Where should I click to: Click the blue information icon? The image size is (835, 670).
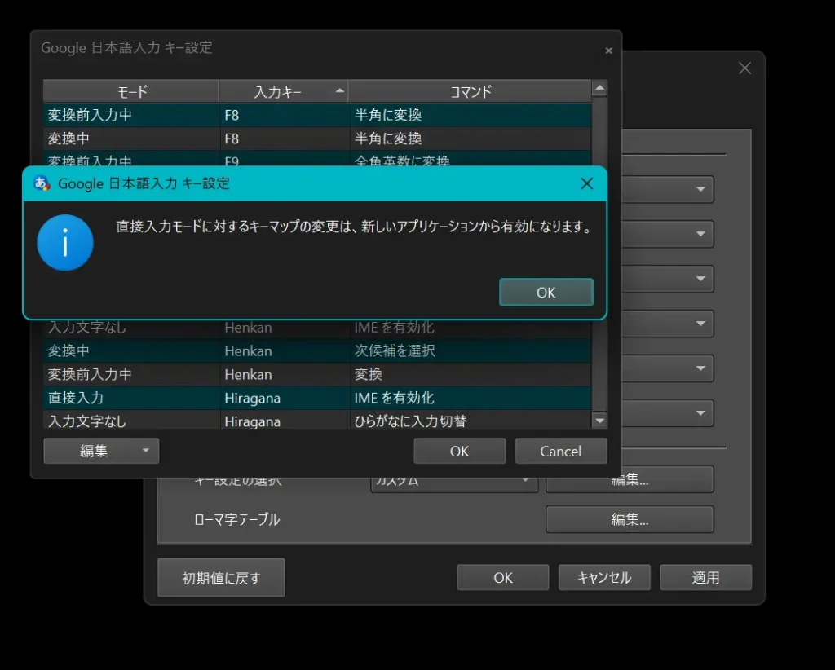65,243
